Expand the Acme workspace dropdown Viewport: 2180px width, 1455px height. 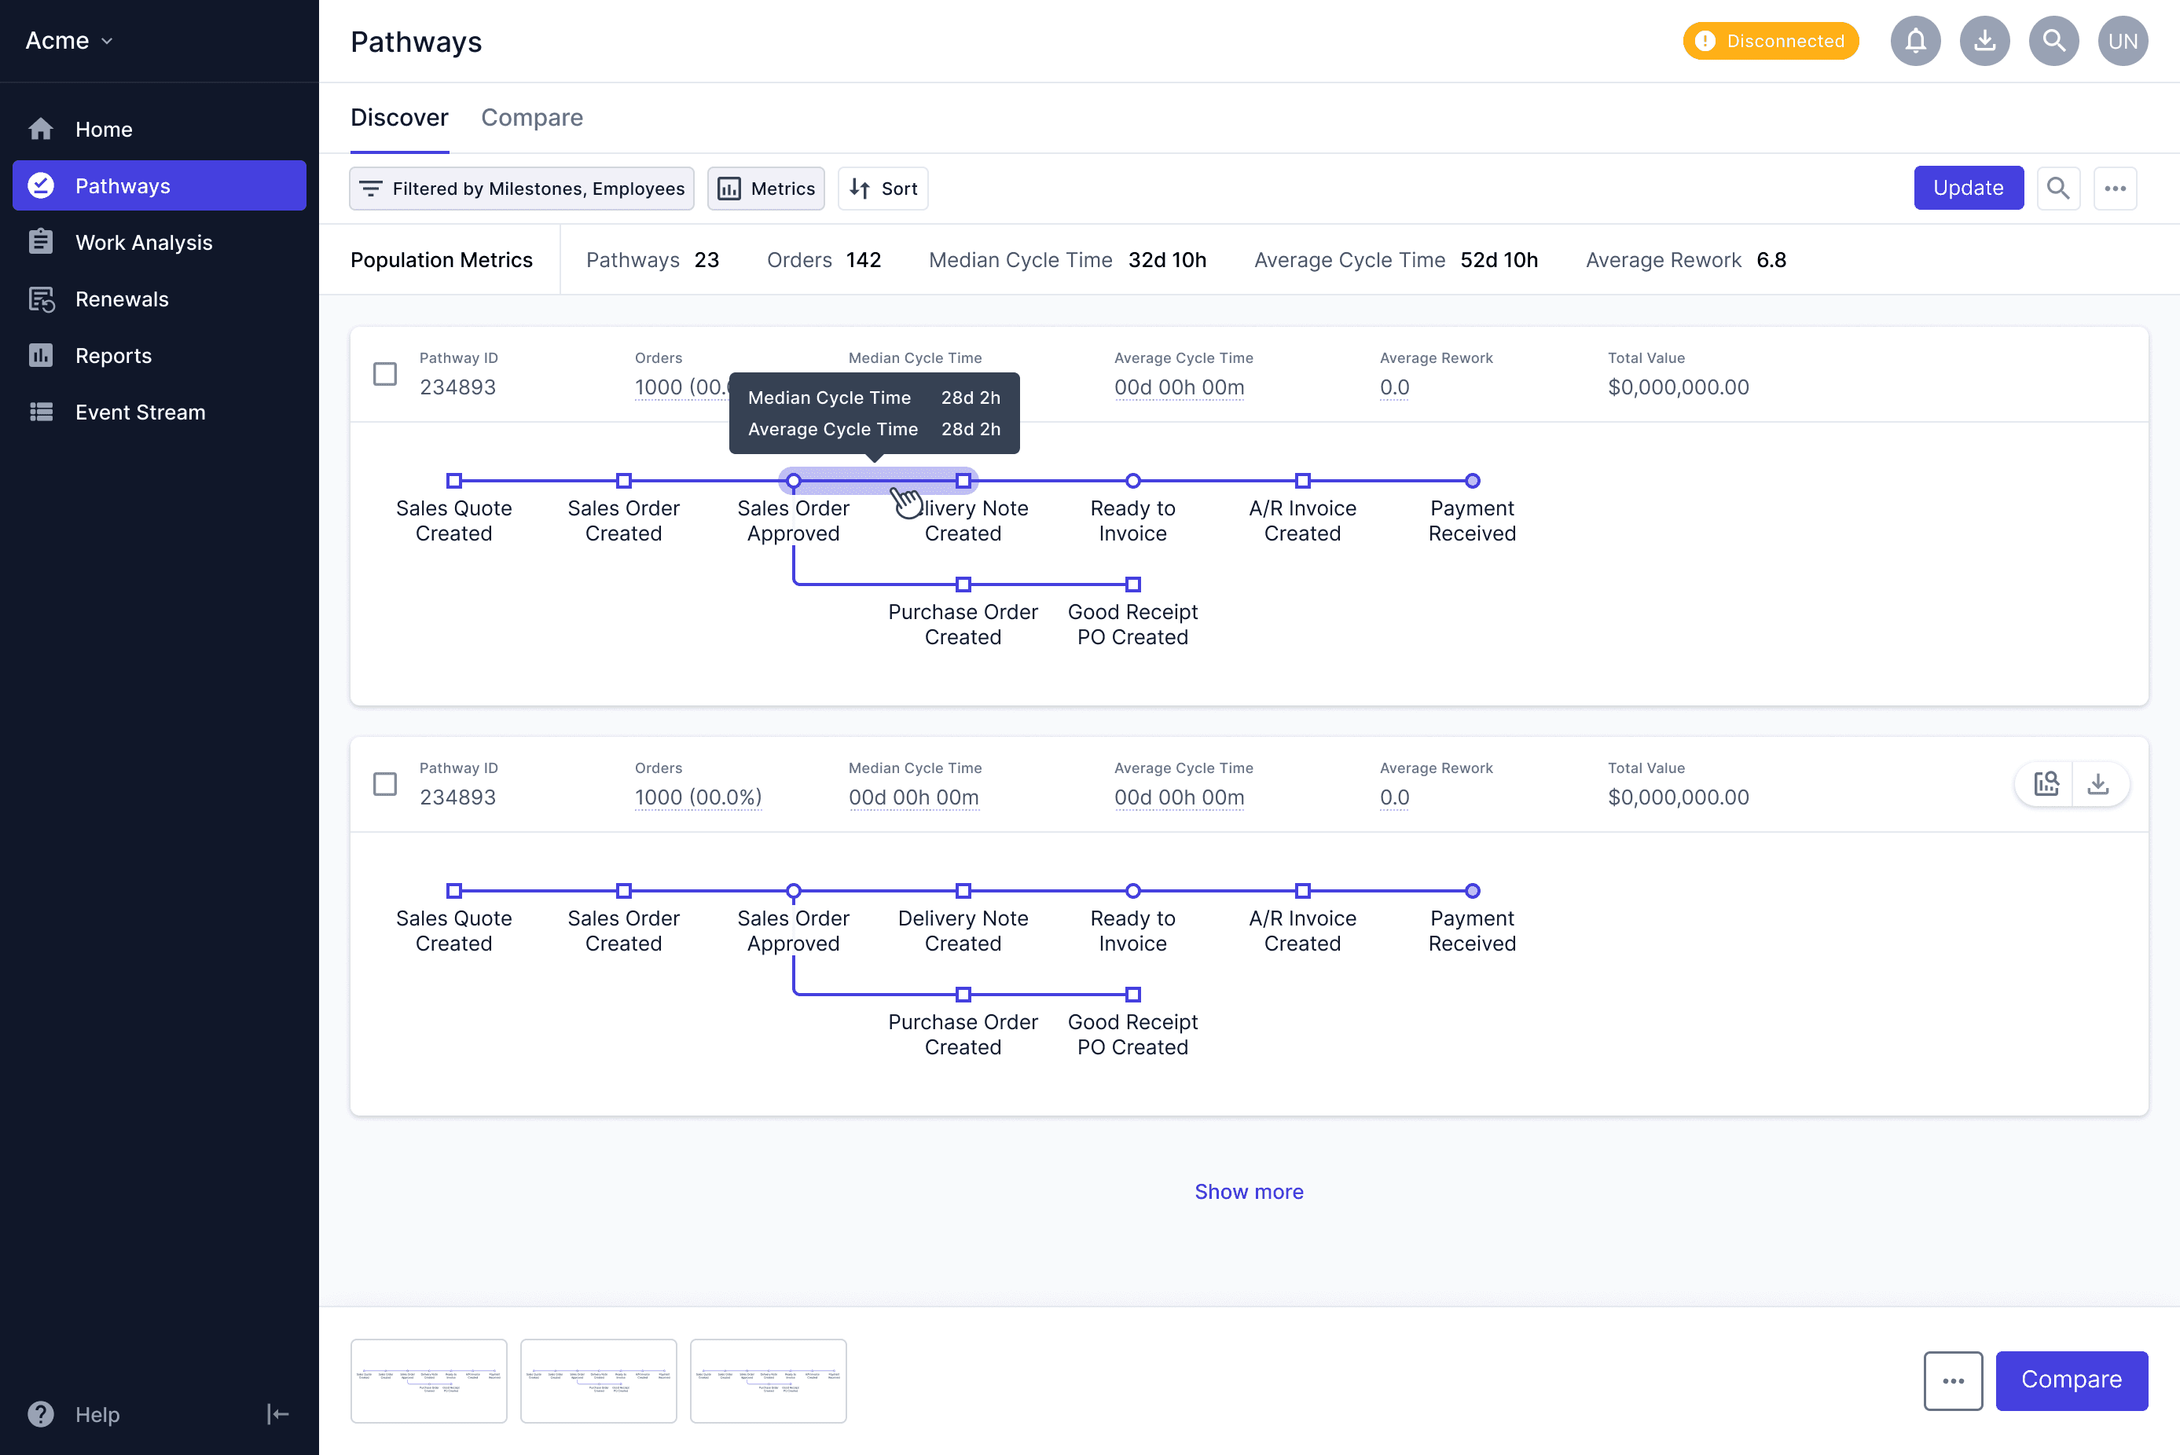pyautogui.click(x=70, y=41)
